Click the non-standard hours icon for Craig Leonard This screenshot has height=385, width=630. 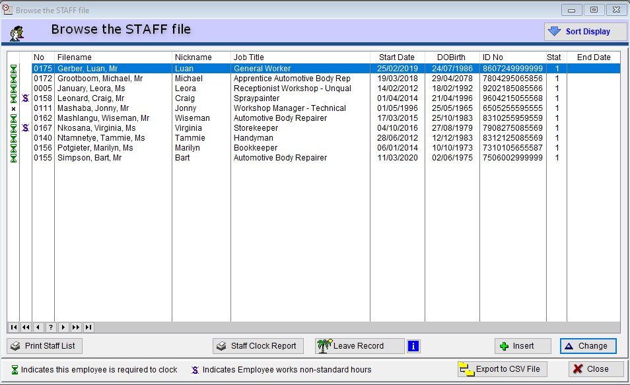click(x=26, y=98)
